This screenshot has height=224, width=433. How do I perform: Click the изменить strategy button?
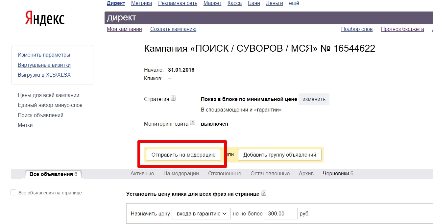314,99
